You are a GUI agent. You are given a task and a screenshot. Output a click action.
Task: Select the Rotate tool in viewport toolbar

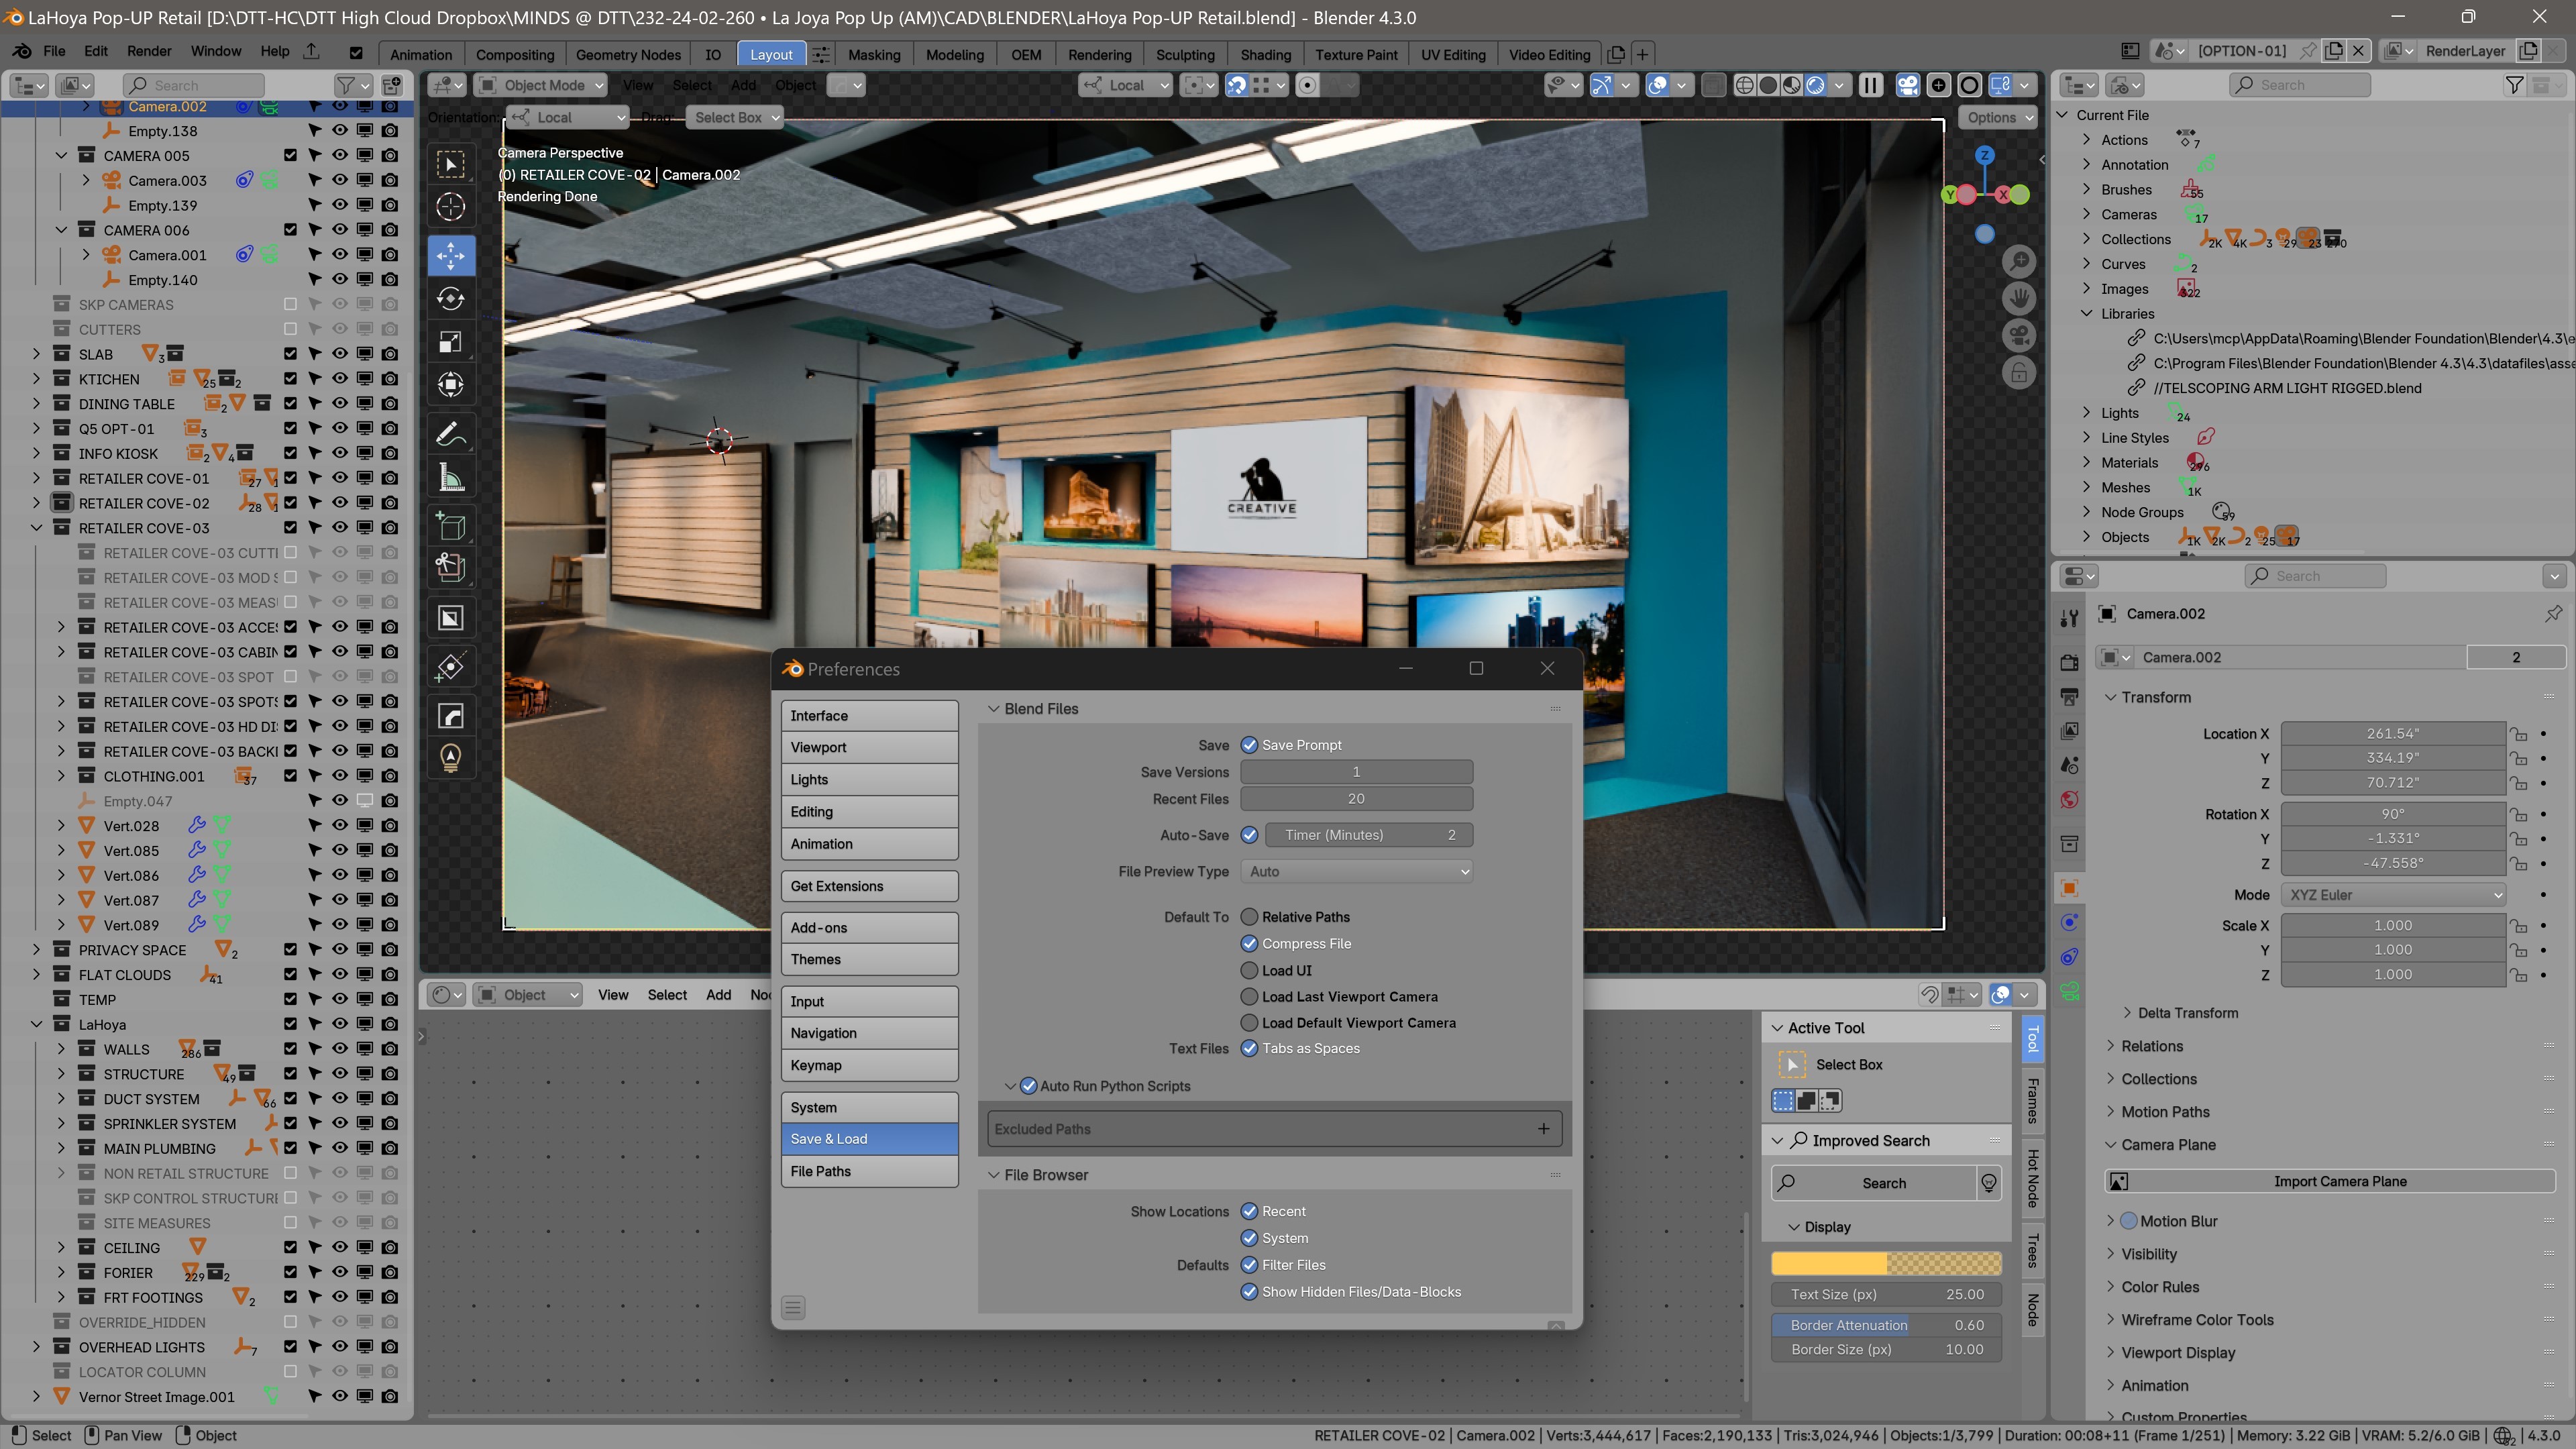450,299
